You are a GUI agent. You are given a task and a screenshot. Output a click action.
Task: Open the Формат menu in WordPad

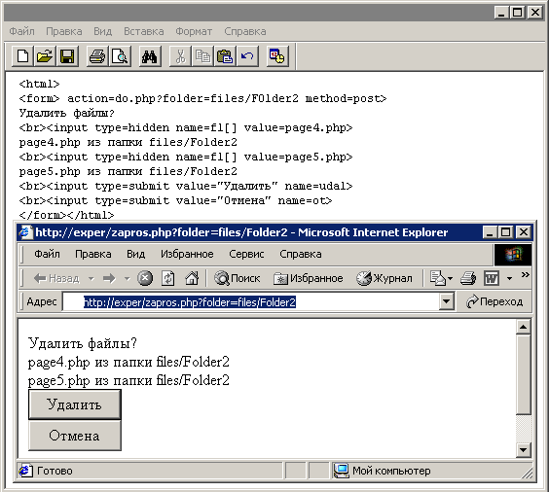(x=194, y=31)
